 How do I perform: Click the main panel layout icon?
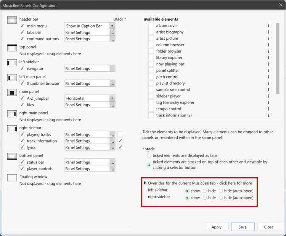(x=12, y=92)
